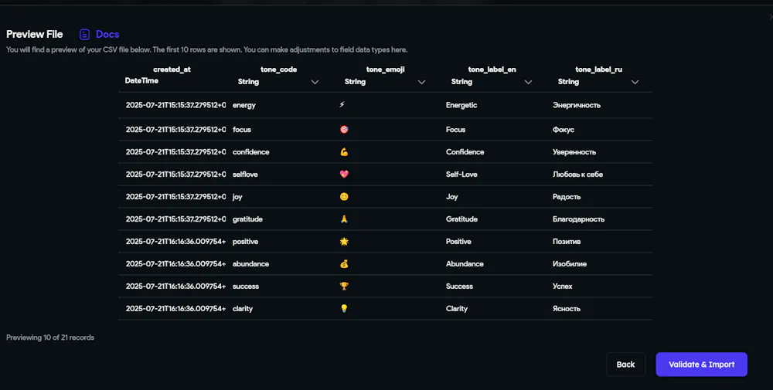This screenshot has height=390, width=773.
Task: Select the 'joy' tone_code cell
Action: [237, 197]
